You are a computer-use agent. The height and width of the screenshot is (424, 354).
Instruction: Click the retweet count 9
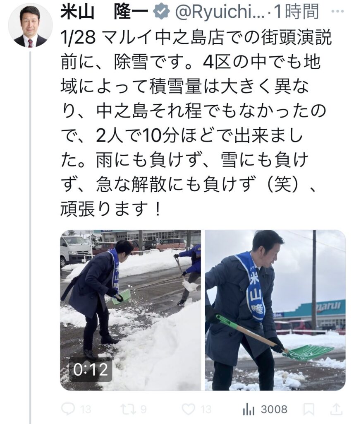pyautogui.click(x=144, y=410)
